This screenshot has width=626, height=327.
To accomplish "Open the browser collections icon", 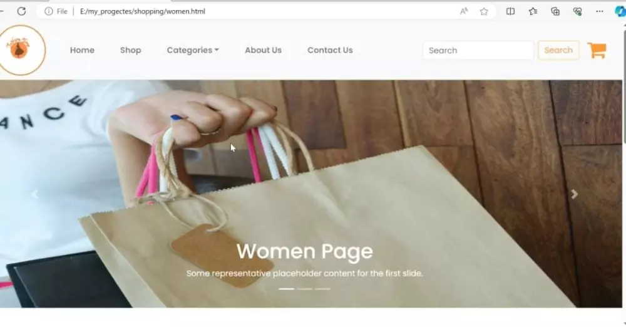I will 555,11.
